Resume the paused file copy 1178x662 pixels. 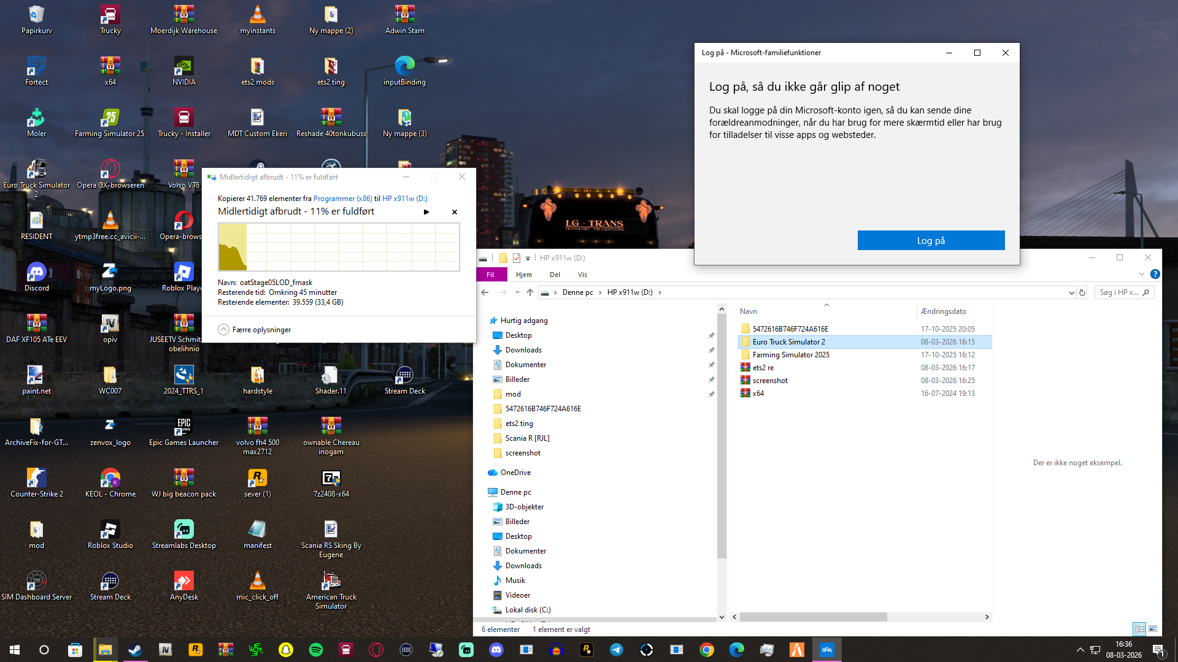(426, 212)
